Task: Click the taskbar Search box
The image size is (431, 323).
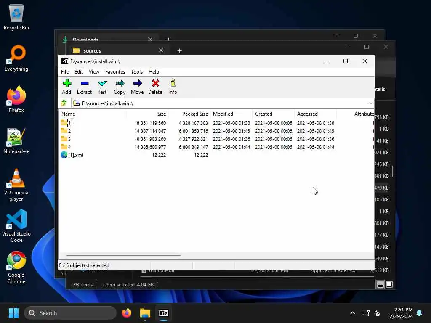Action: point(70,313)
